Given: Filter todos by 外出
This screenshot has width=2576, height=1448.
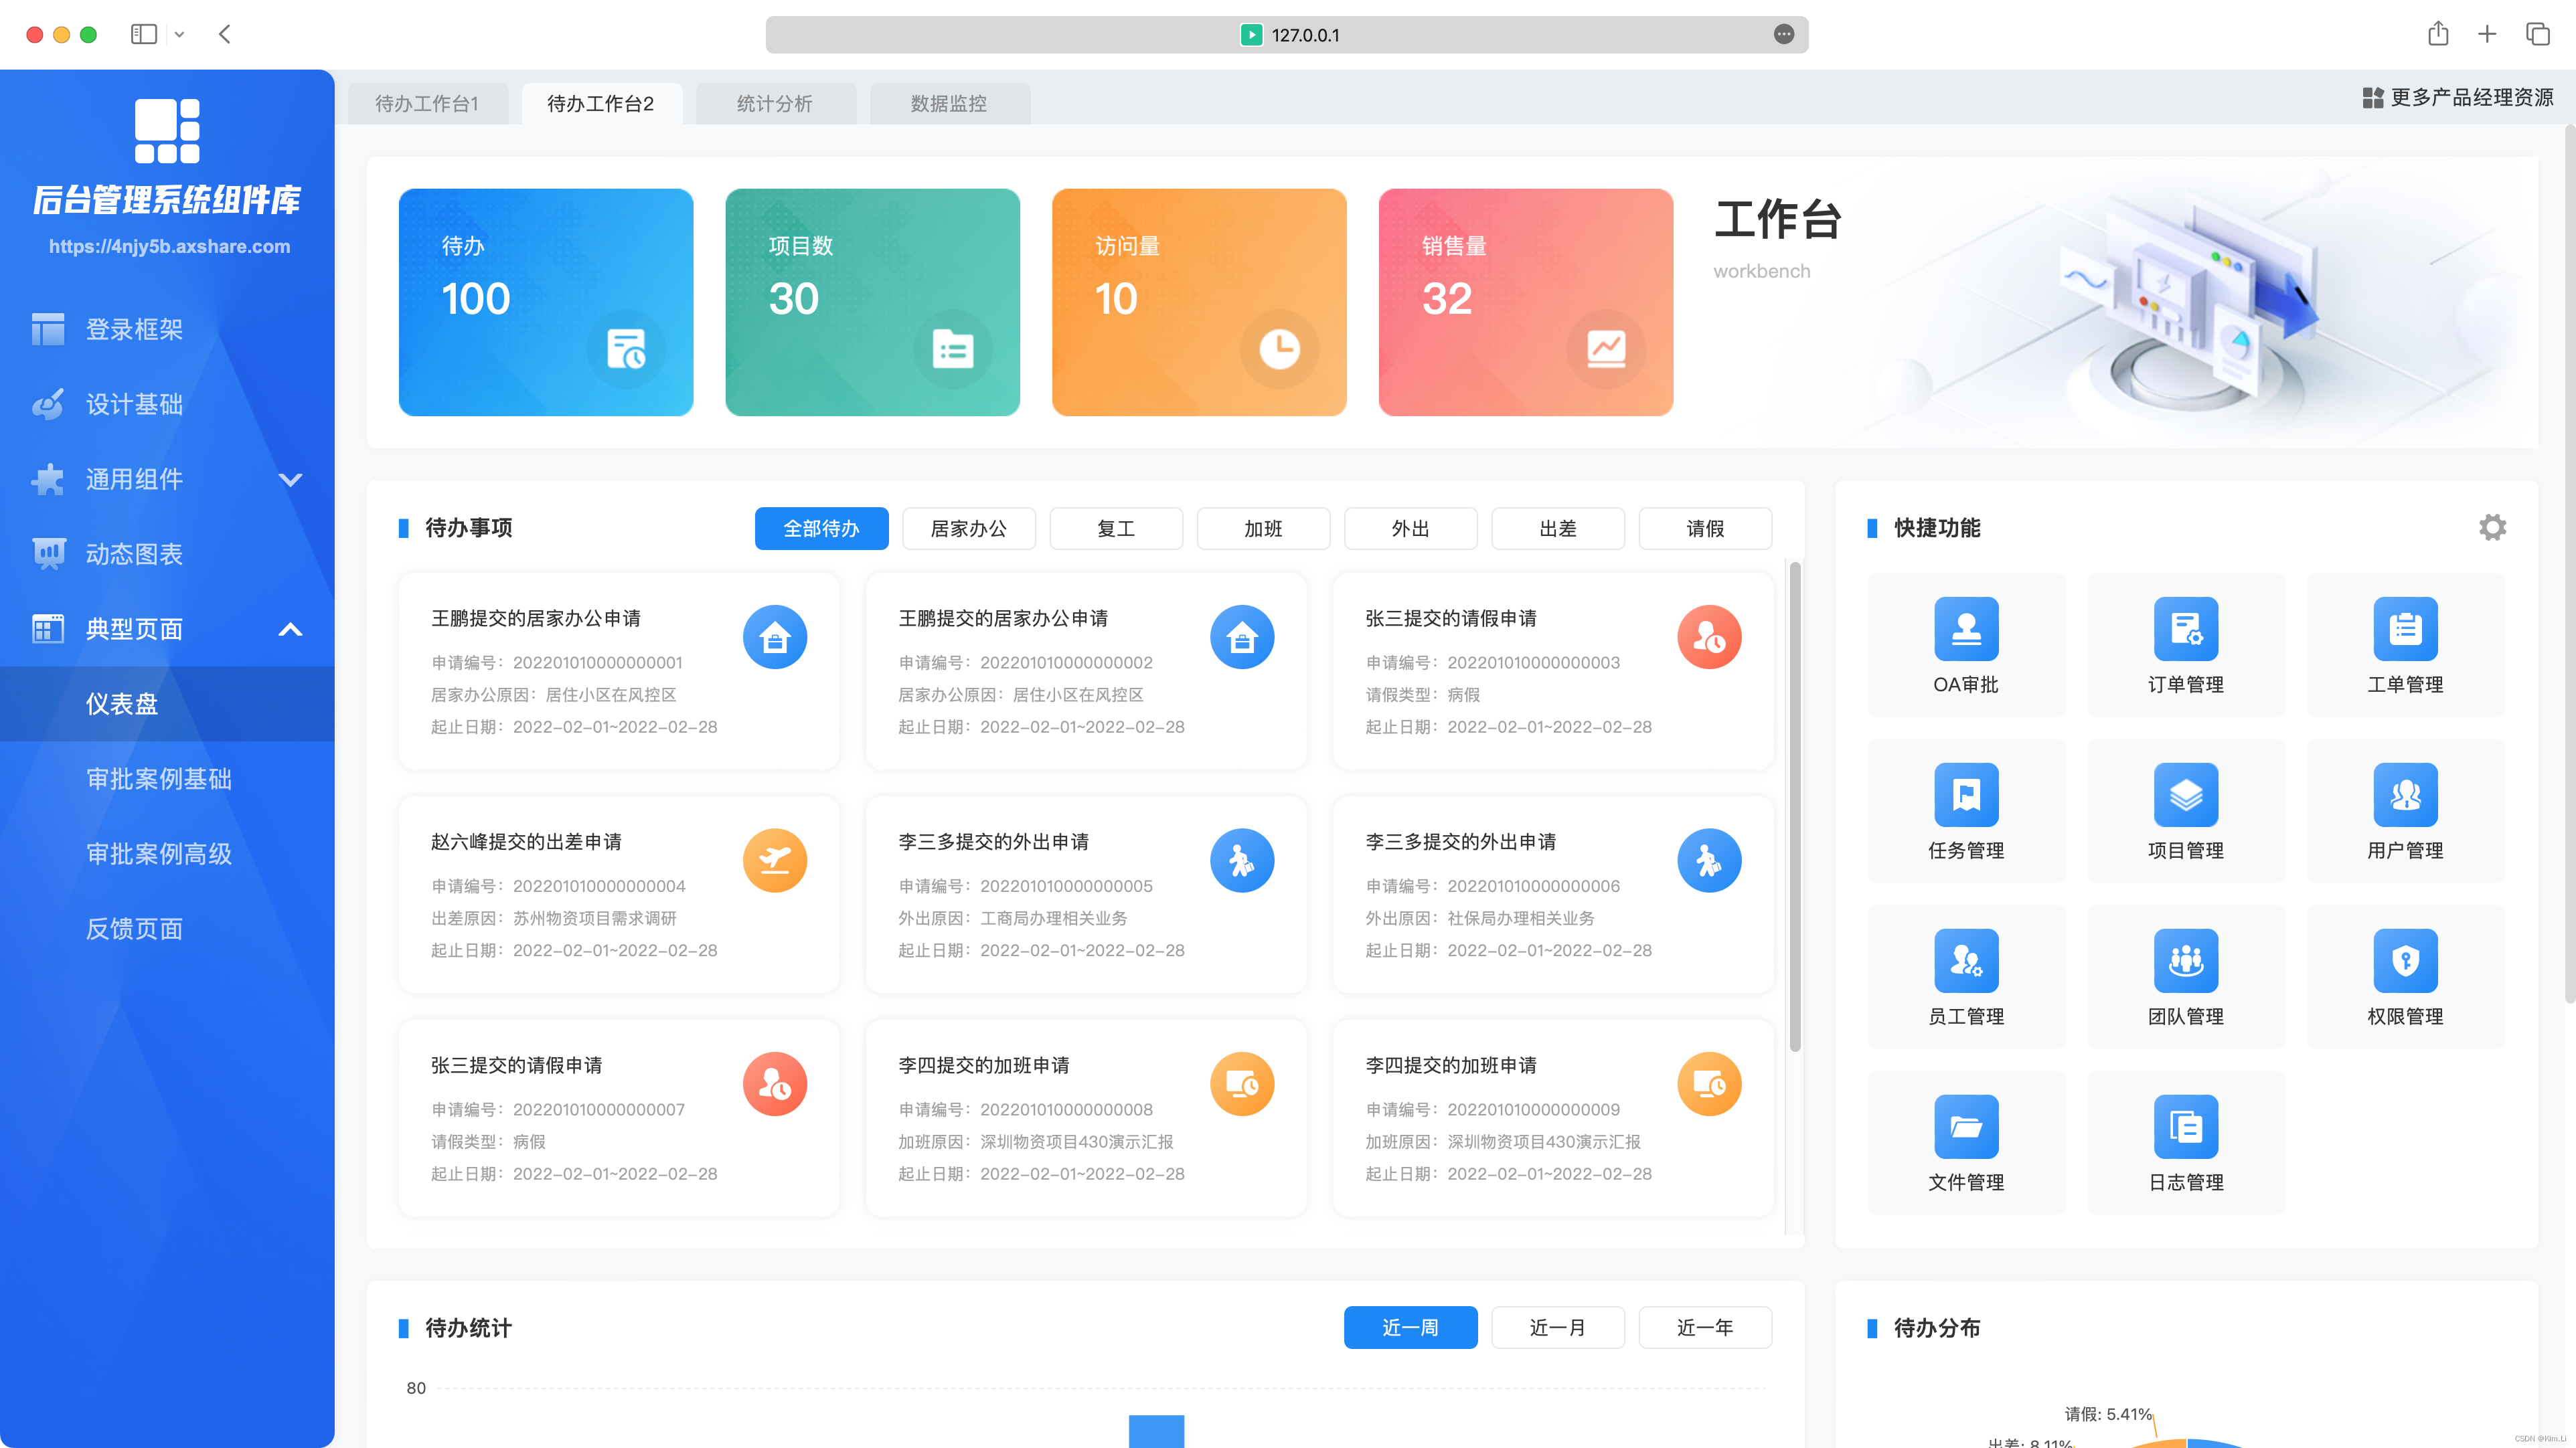Looking at the screenshot, I should 1410,529.
